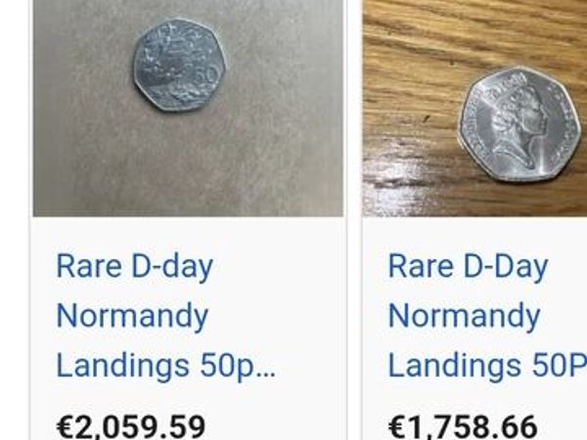Open the first D-day coin product thumbnail

pyautogui.click(x=188, y=109)
